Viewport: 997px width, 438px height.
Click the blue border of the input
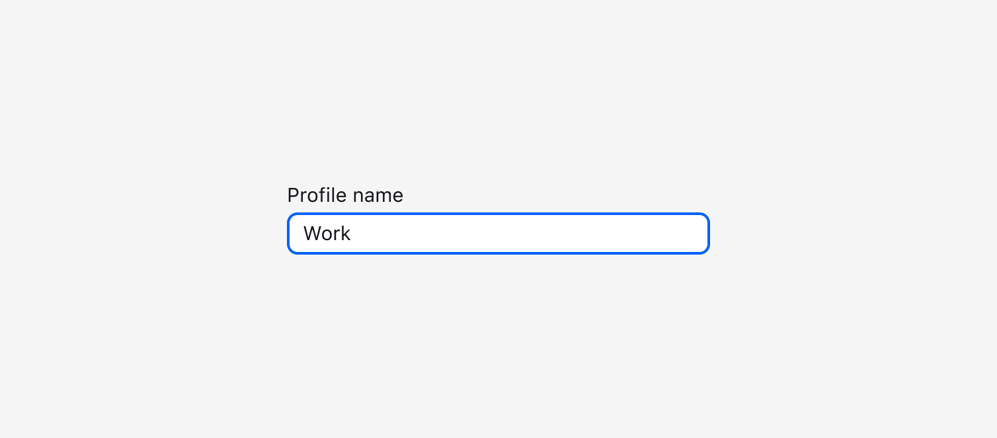(498, 214)
